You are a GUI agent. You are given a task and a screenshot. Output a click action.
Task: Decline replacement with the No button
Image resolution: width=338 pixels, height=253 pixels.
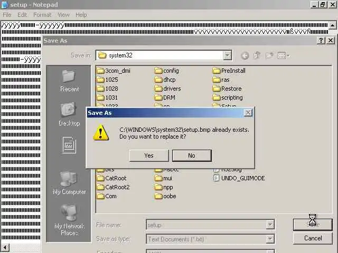[x=192, y=155]
